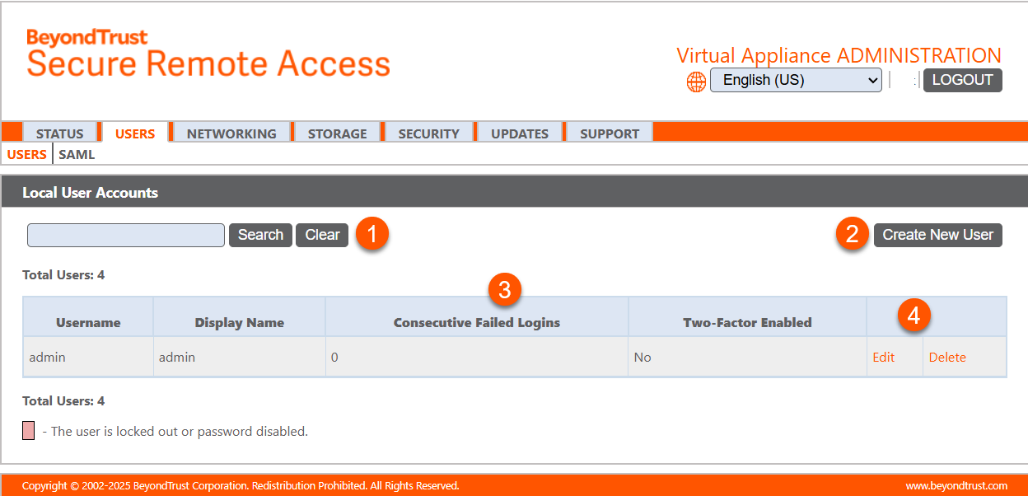
Task: Open the SECURITY tab
Action: (x=428, y=133)
